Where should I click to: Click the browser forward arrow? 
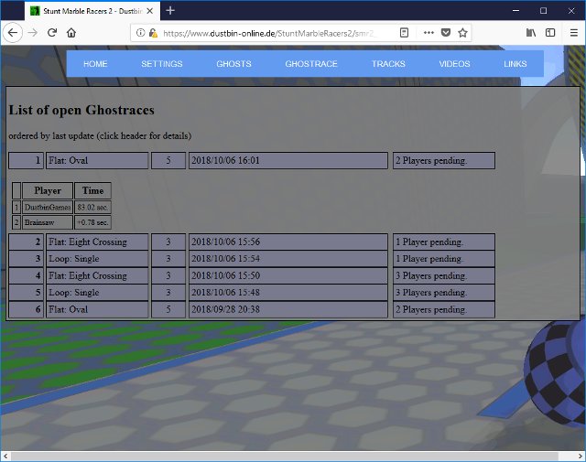click(x=33, y=33)
